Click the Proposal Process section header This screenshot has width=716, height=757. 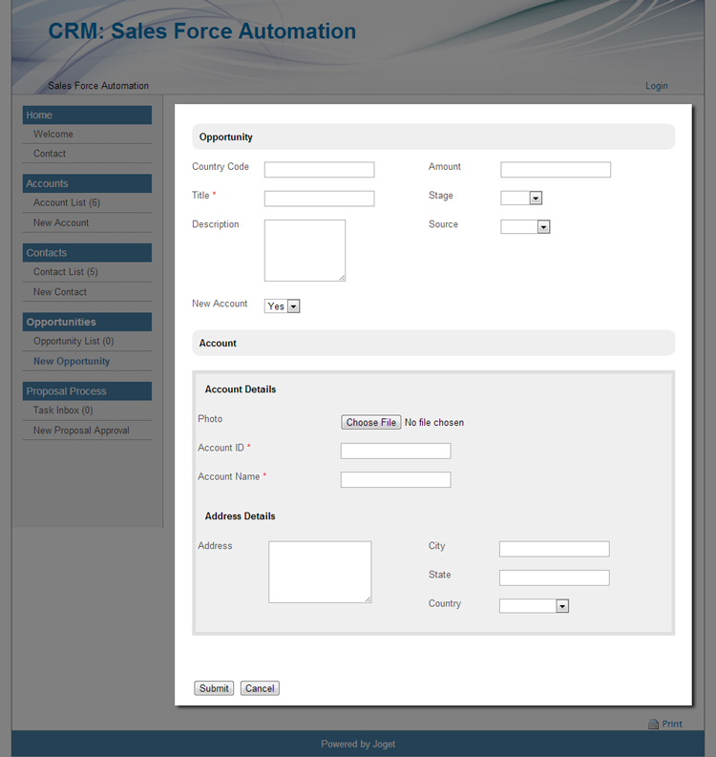coord(87,391)
